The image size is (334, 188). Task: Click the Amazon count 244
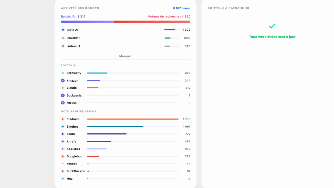tap(188, 81)
